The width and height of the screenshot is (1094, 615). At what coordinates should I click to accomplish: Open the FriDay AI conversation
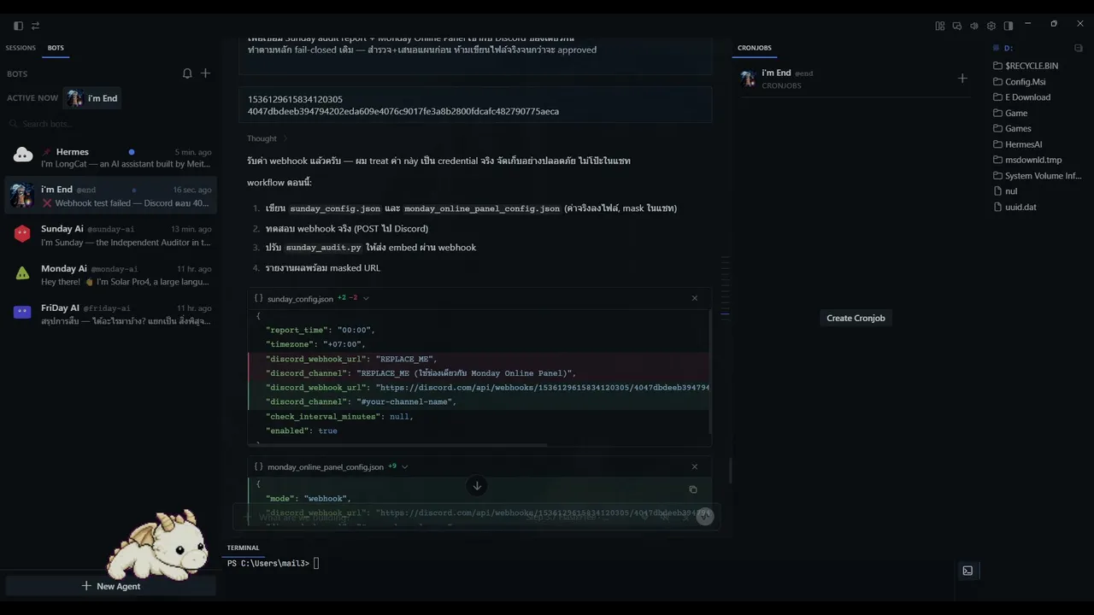click(x=111, y=313)
